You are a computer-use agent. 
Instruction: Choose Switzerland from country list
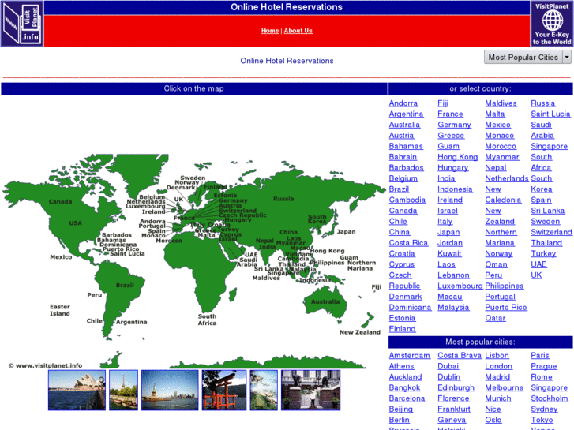point(551,232)
